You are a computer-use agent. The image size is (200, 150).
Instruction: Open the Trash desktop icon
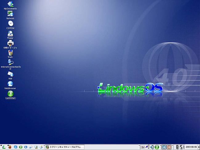[10, 53]
